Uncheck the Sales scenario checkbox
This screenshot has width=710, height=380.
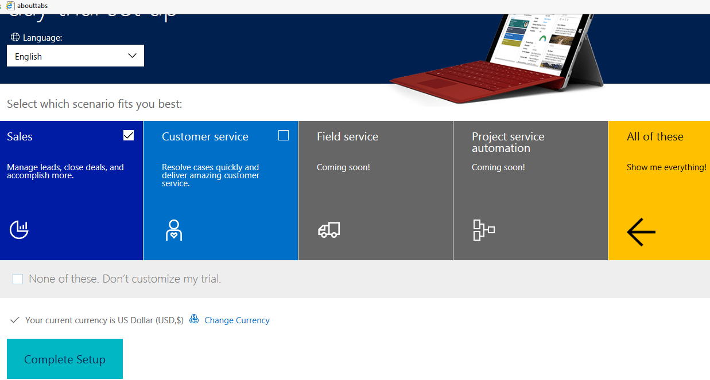[129, 135]
